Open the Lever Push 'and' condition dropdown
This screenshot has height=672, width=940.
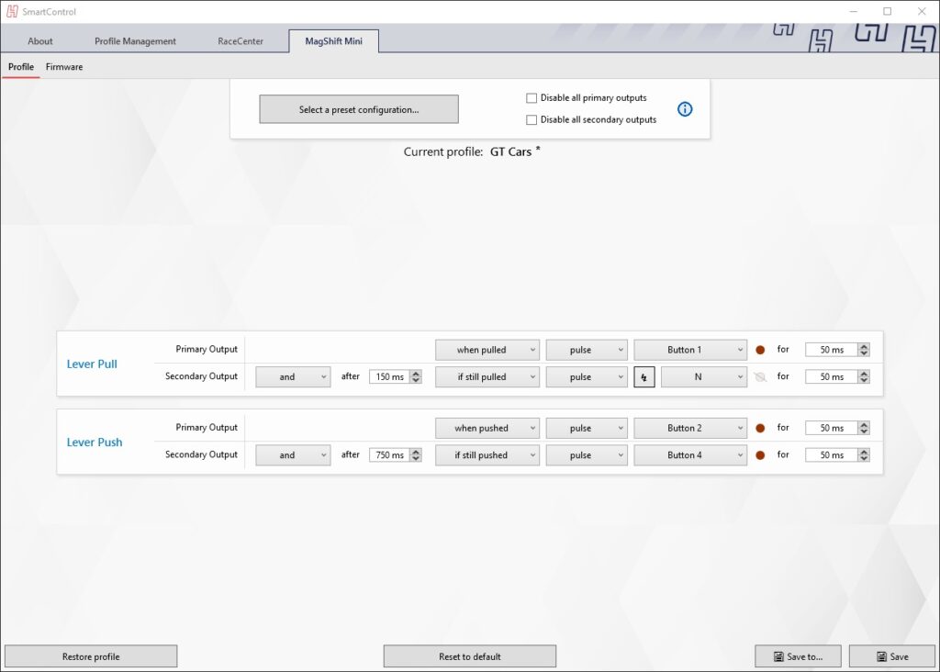[x=292, y=455]
